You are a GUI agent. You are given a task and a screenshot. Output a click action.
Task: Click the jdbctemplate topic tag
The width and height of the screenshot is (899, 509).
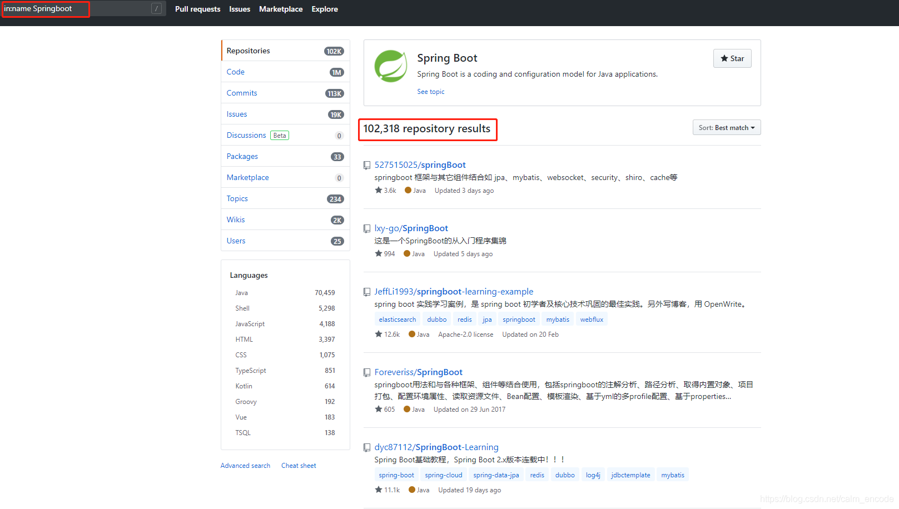630,475
